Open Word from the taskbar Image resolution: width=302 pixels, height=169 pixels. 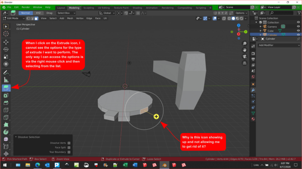pyautogui.click(x=135, y=165)
